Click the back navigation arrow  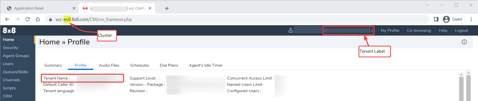pyautogui.click(x=7, y=19)
